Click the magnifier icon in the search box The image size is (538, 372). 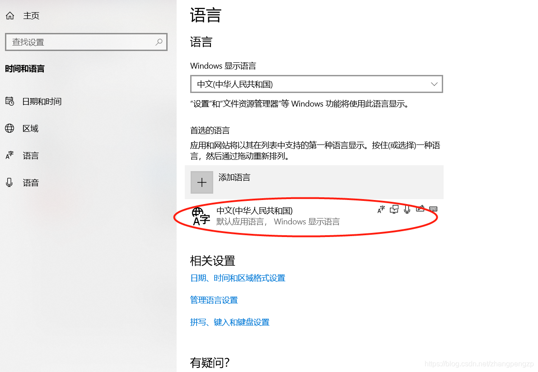[x=159, y=42]
